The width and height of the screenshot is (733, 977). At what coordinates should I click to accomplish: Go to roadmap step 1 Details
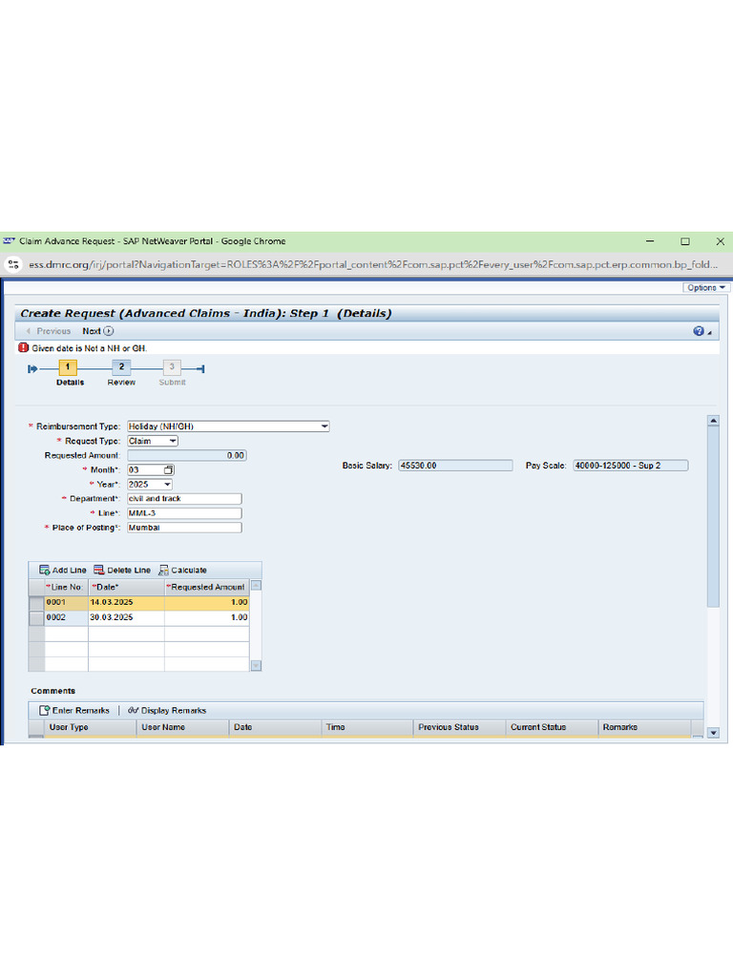click(x=68, y=367)
